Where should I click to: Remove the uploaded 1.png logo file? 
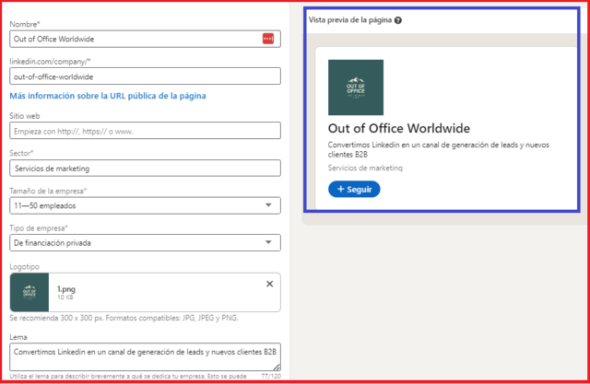tap(269, 284)
